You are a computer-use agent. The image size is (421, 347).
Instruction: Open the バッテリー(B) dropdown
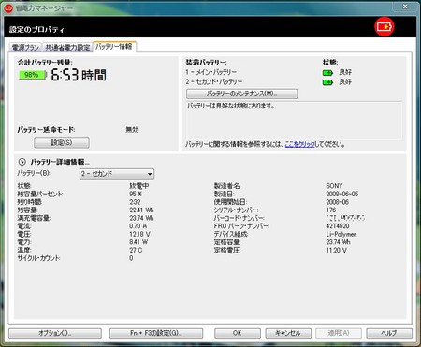(117, 174)
